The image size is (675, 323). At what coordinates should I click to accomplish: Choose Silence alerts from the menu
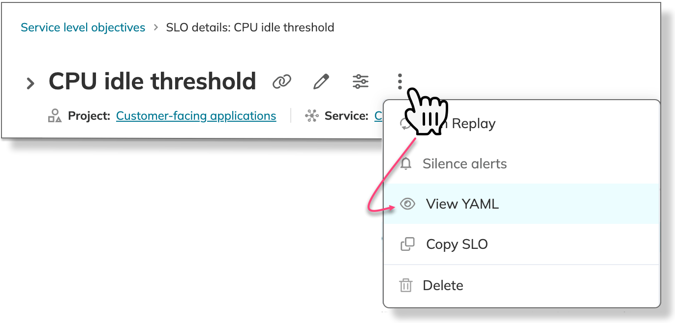(522, 164)
